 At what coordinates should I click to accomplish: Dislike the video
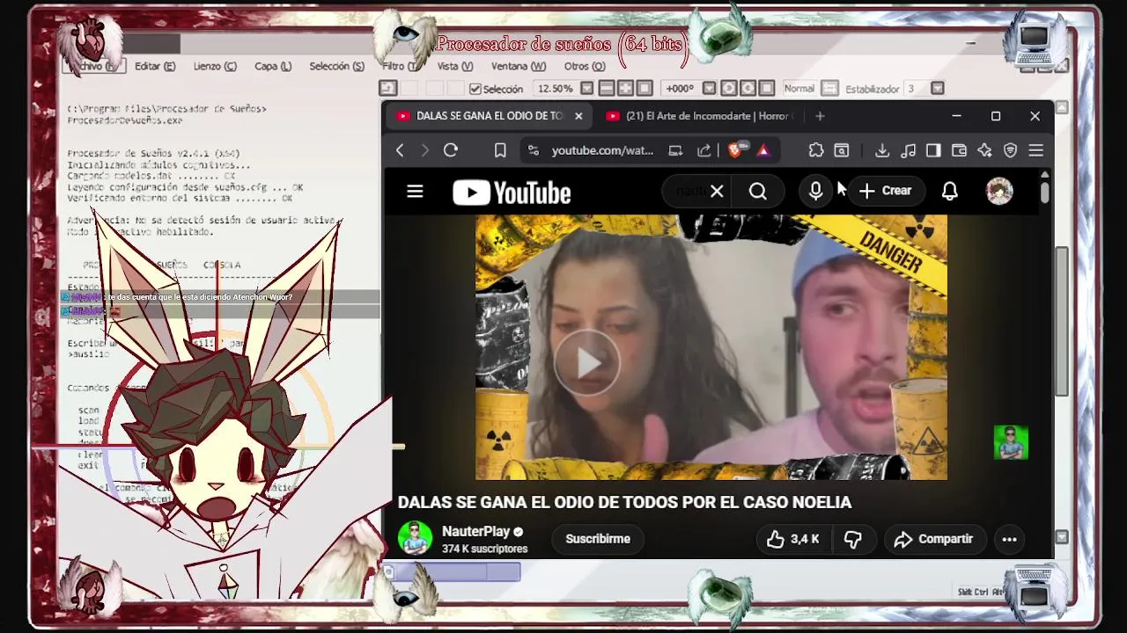pyautogui.click(x=852, y=539)
